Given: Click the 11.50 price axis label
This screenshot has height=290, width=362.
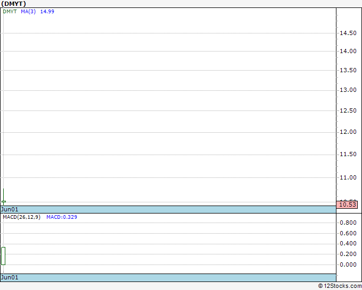Looking at the screenshot, I should tap(348, 154).
